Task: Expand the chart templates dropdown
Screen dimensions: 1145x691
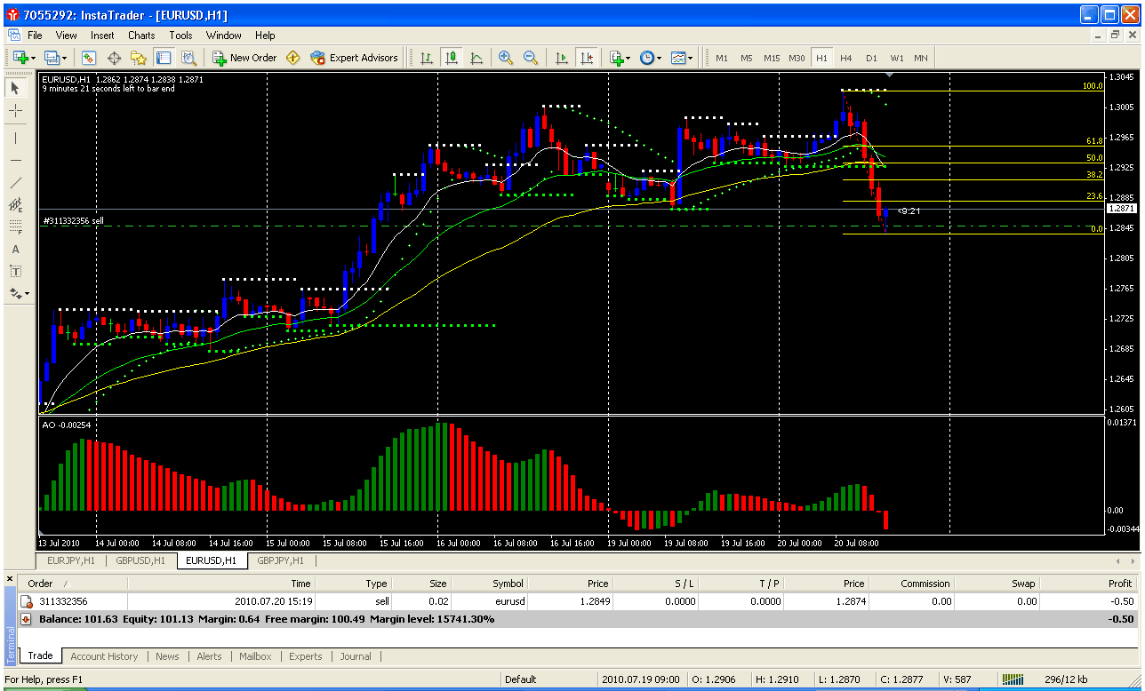Action: pos(682,58)
